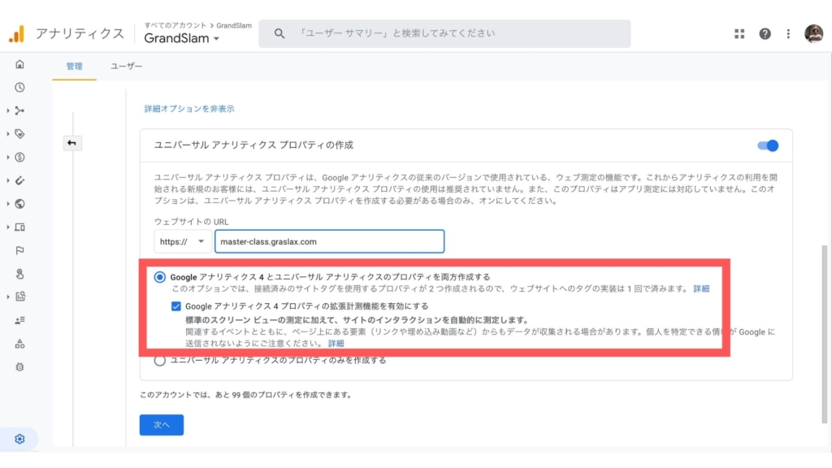The height and width of the screenshot is (468, 832).
Task: Select create Universal Analytics property only
Action: pos(160,361)
